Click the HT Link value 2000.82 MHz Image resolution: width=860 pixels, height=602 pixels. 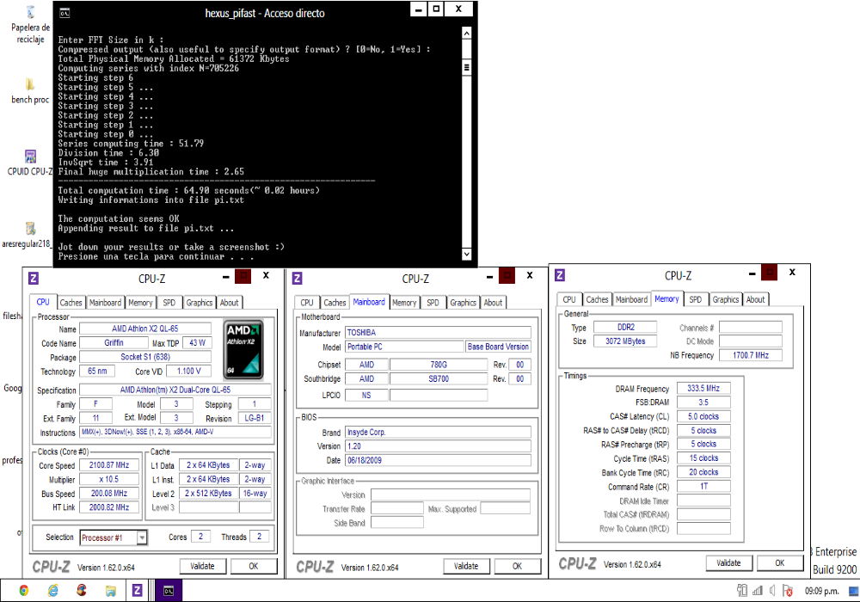pos(109,507)
